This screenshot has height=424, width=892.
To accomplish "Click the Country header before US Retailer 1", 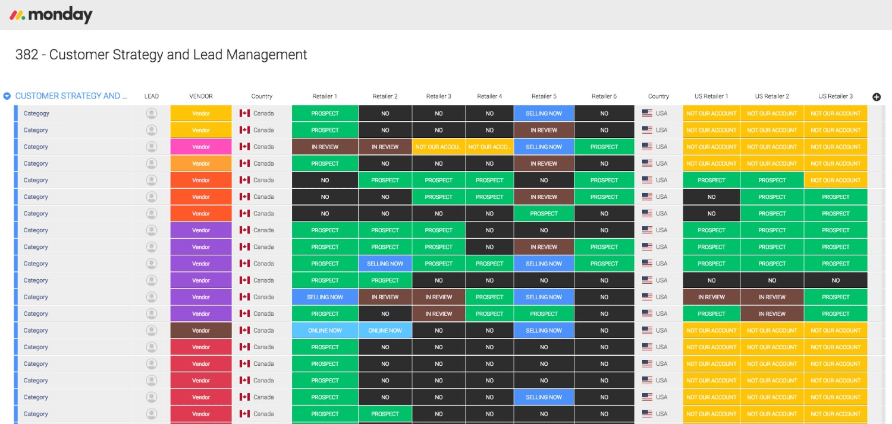I will click(658, 96).
